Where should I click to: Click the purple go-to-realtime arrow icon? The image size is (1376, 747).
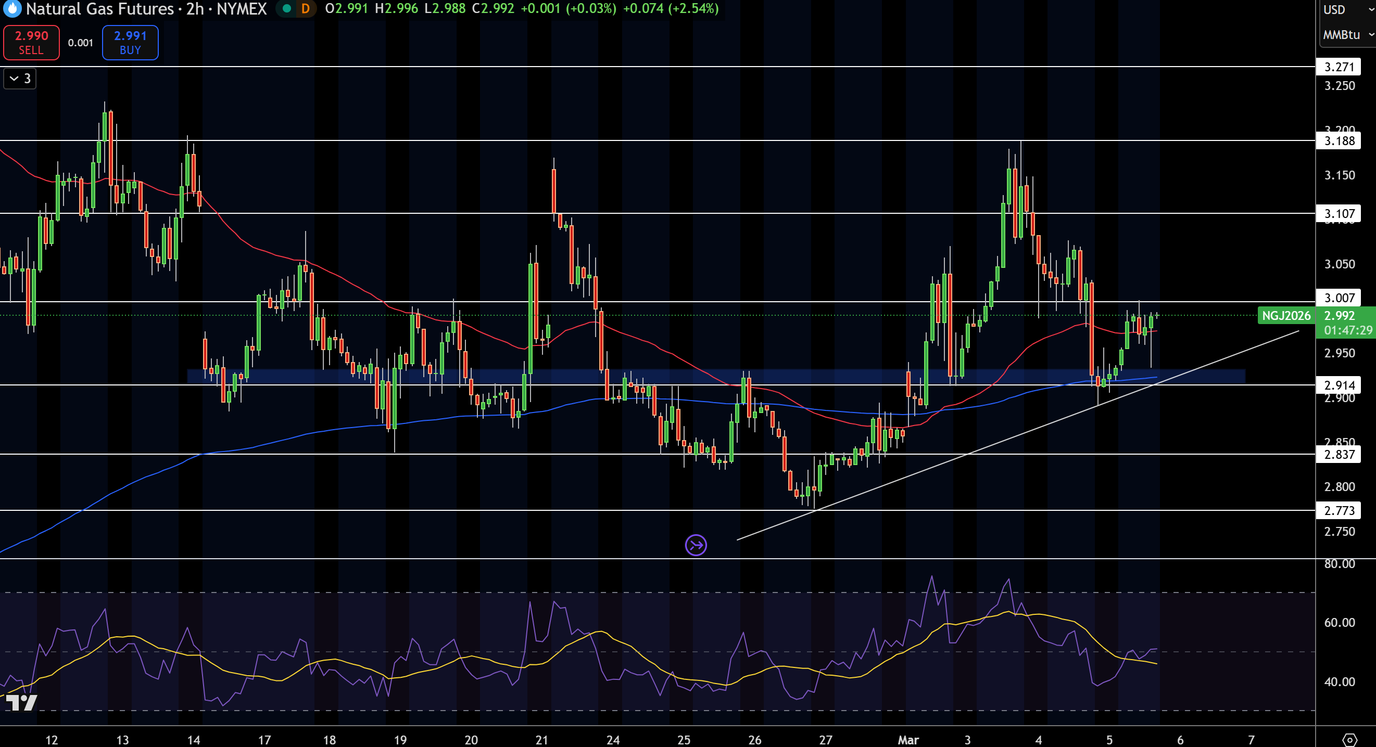tap(696, 545)
